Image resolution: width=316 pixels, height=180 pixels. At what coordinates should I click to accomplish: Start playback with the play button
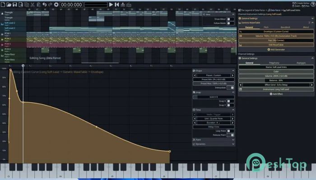(111, 4)
